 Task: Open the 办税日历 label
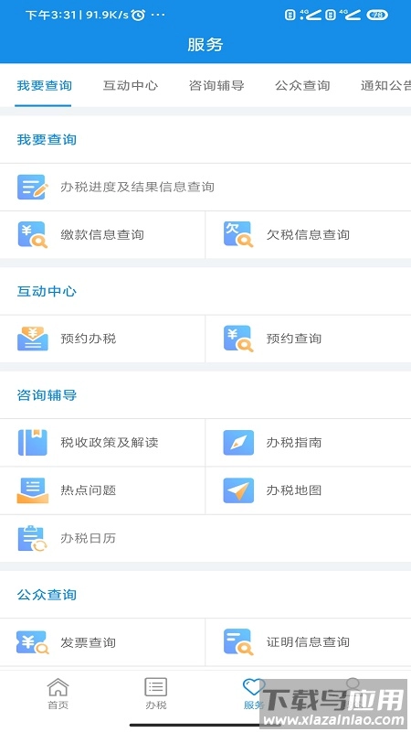88,538
